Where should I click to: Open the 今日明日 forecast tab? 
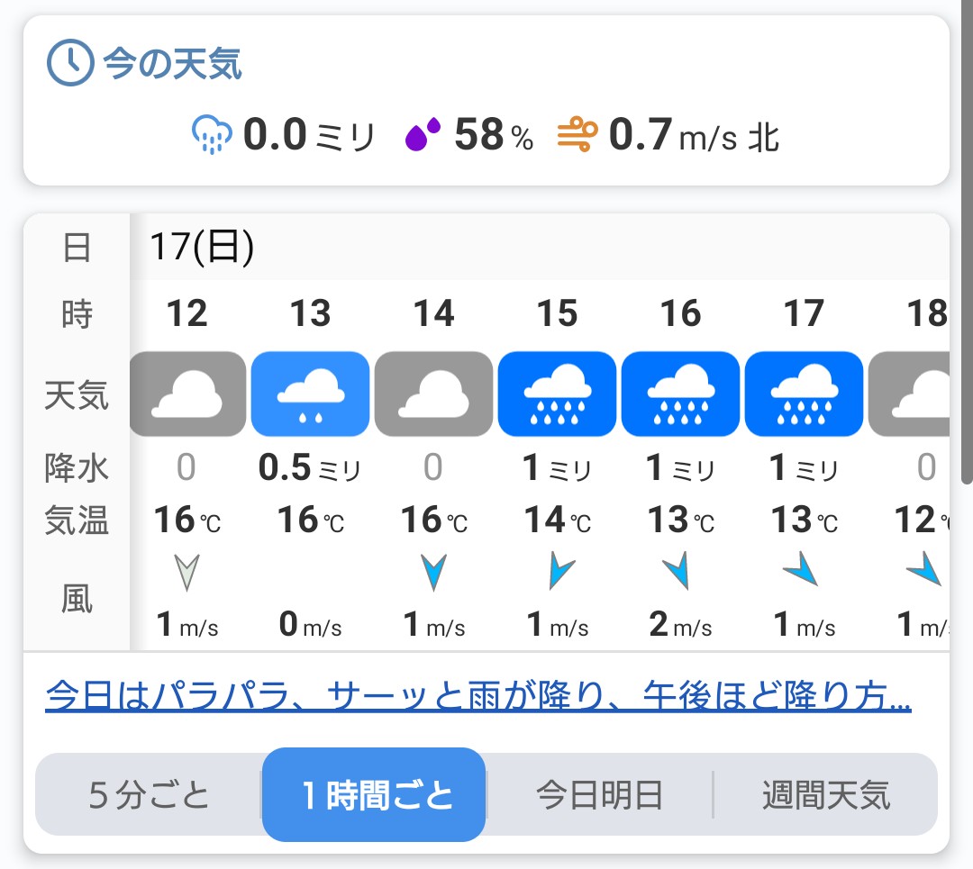tap(599, 795)
